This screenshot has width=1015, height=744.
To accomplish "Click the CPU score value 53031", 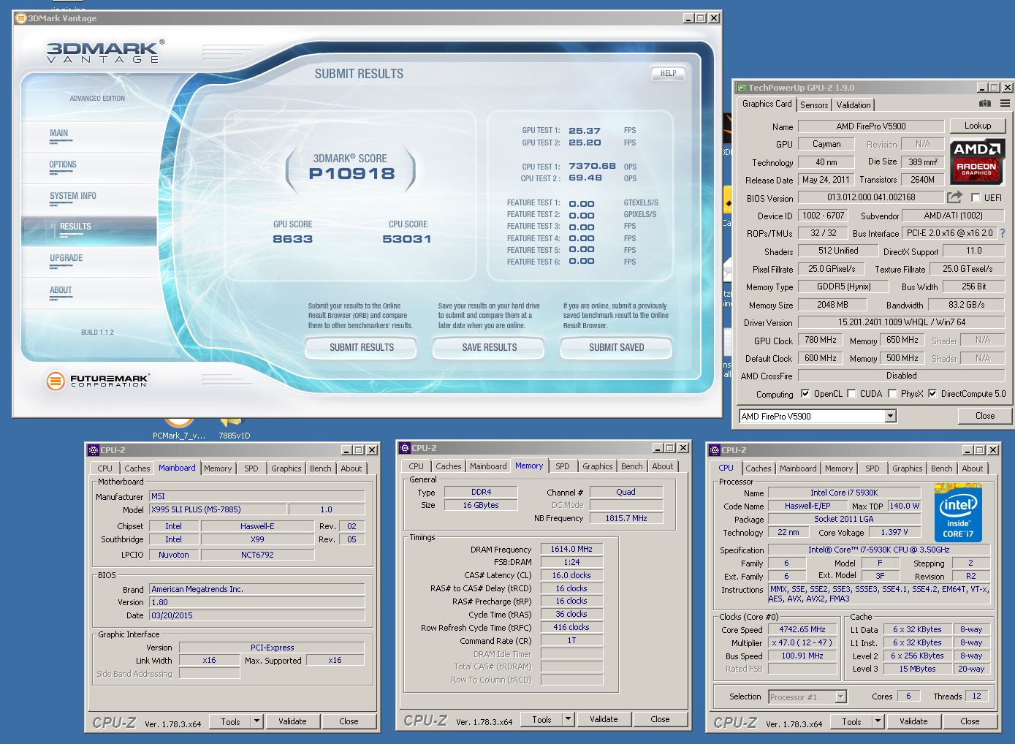I will pos(407,239).
